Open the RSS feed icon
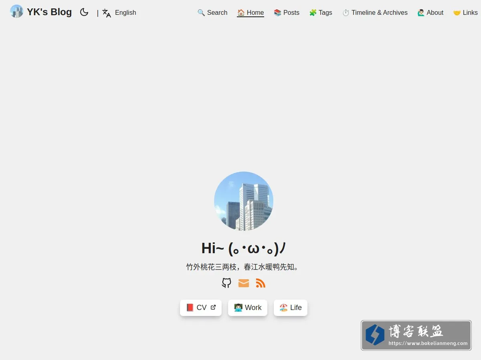 [x=261, y=283]
